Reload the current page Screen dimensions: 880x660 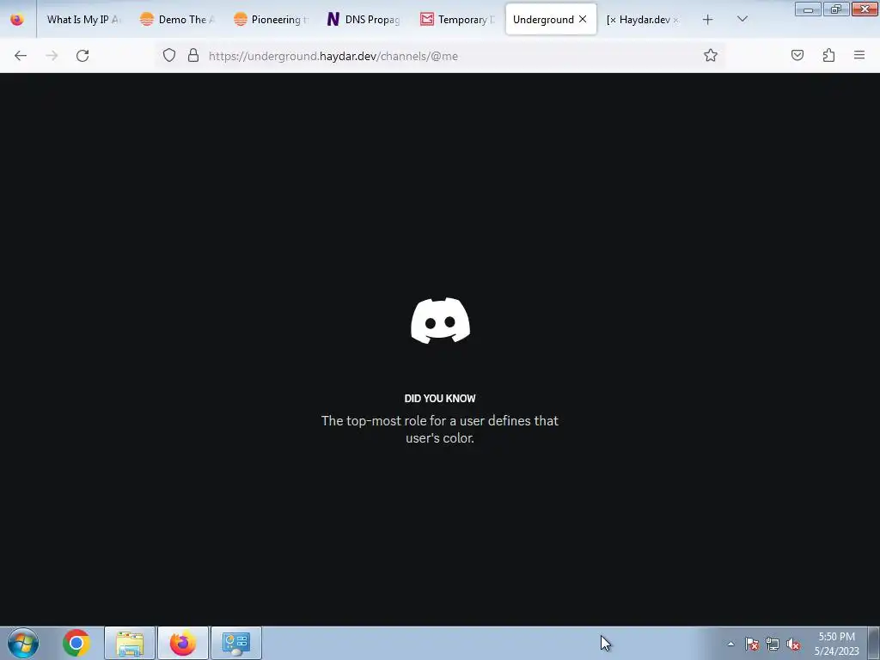point(82,56)
